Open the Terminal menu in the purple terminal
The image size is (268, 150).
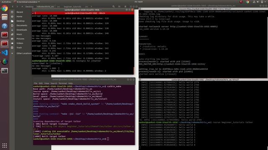point(63,83)
